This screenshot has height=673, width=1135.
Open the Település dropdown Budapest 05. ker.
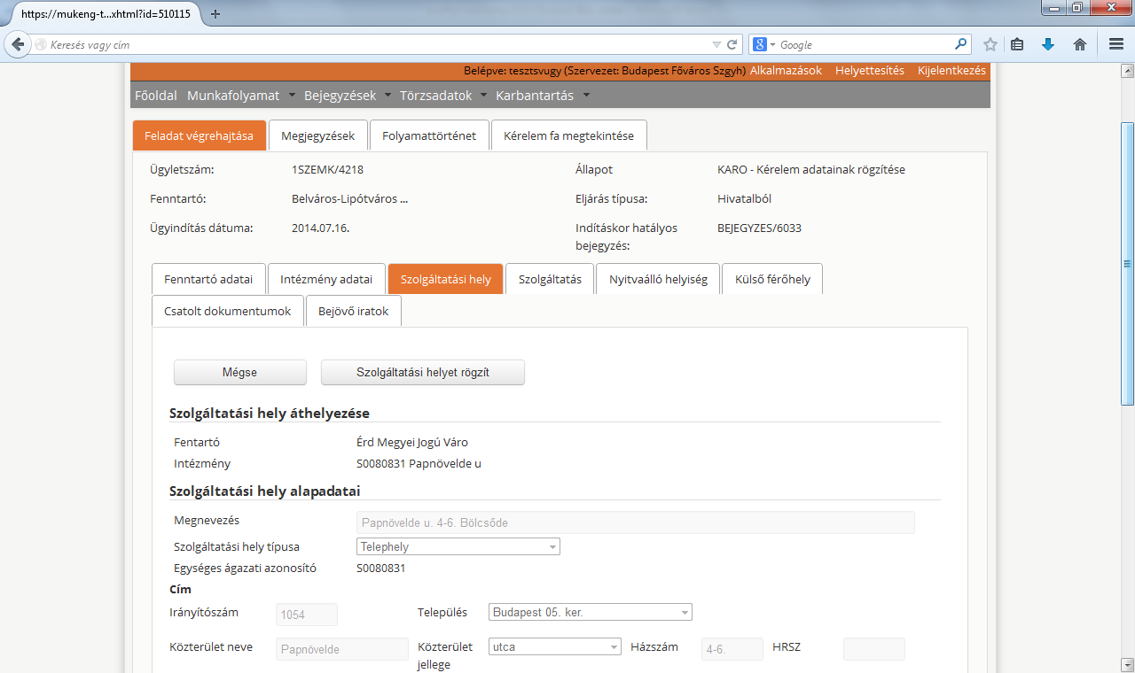click(591, 612)
